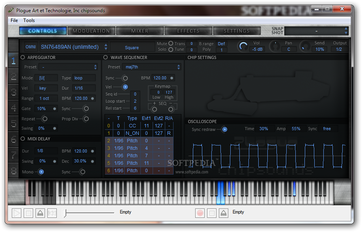Click oscilloscope Amp 55% value
The width and height of the screenshot is (362, 232).
[x=296, y=129]
